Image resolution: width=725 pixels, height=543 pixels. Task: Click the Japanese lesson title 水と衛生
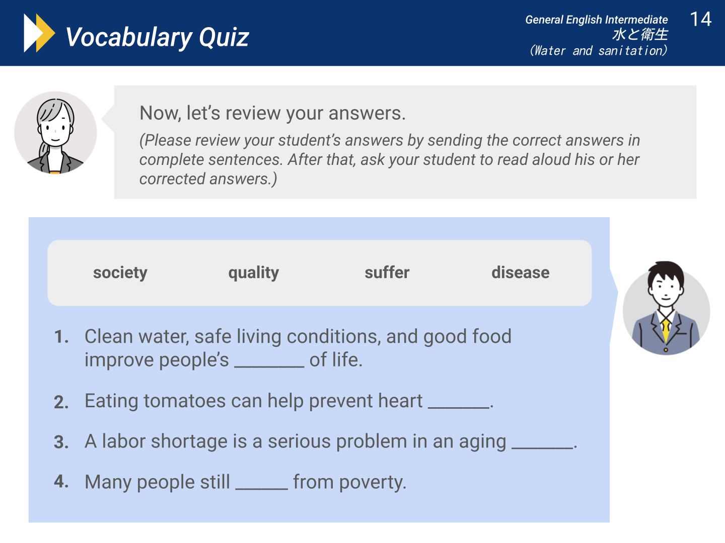640,34
